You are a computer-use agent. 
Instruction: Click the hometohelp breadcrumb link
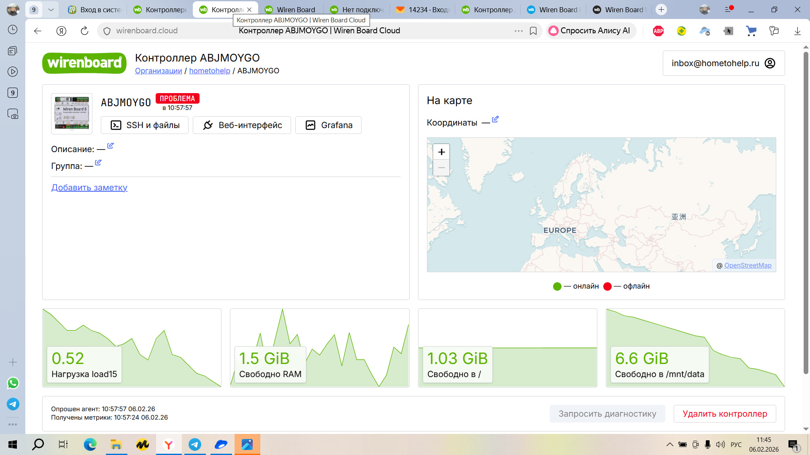210,71
